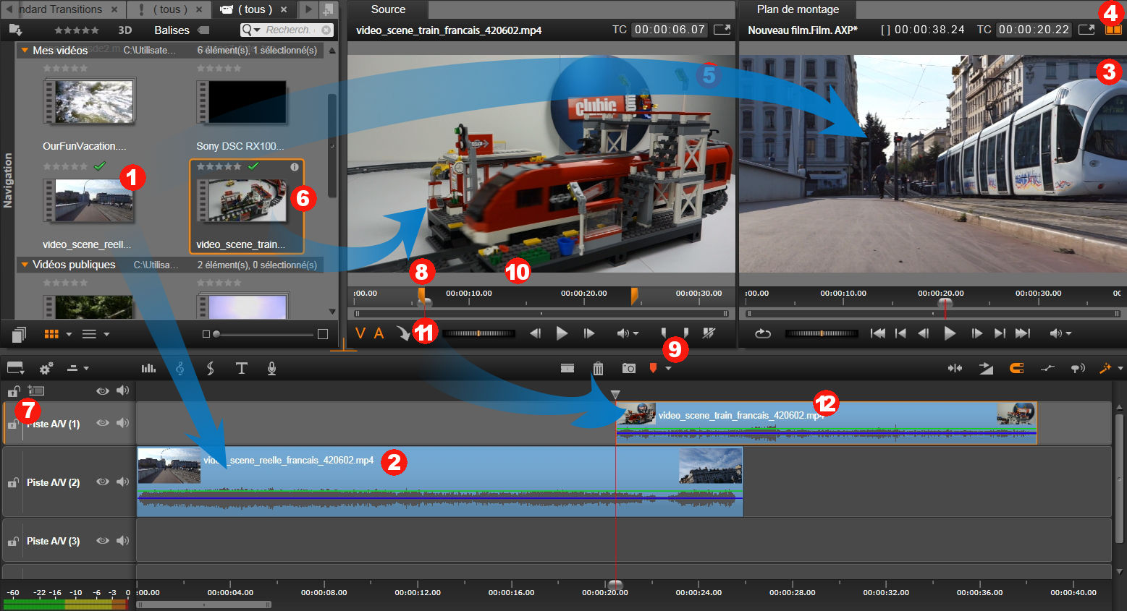
Task: Click the voice-over microphone icon
Action: point(271,369)
